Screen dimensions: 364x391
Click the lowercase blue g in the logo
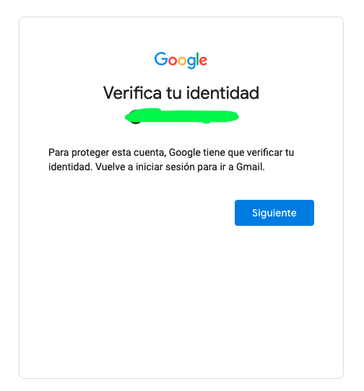click(x=191, y=63)
